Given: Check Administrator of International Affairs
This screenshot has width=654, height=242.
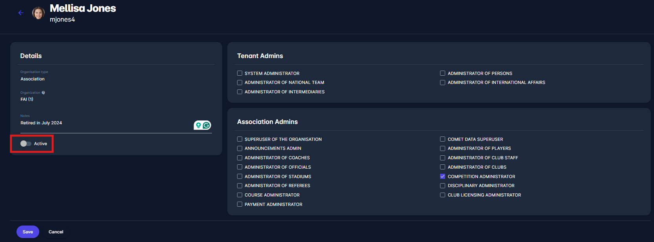Looking at the screenshot, I should click(442, 83).
